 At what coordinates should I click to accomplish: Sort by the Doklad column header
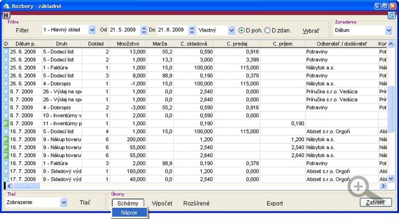tap(96, 44)
